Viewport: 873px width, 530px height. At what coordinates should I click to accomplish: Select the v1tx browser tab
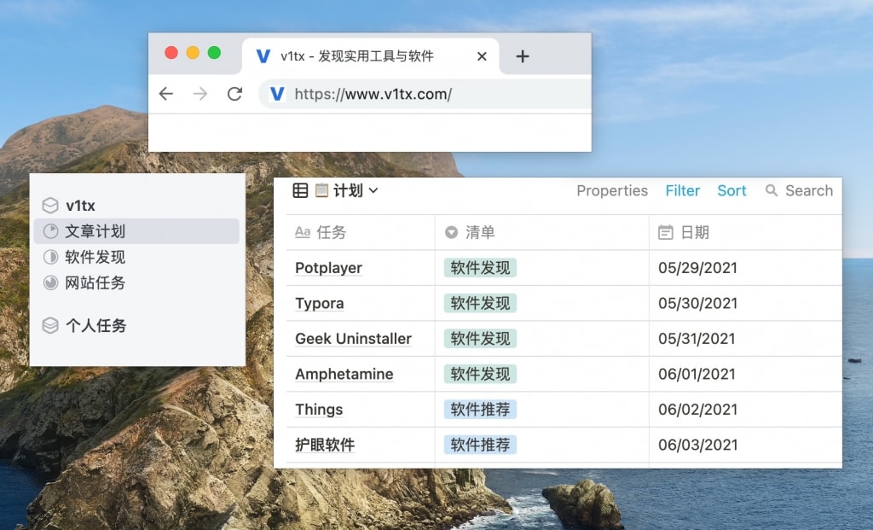coord(371,56)
